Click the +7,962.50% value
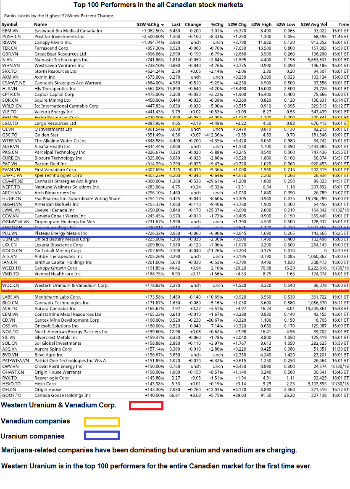 (x=153, y=31)
